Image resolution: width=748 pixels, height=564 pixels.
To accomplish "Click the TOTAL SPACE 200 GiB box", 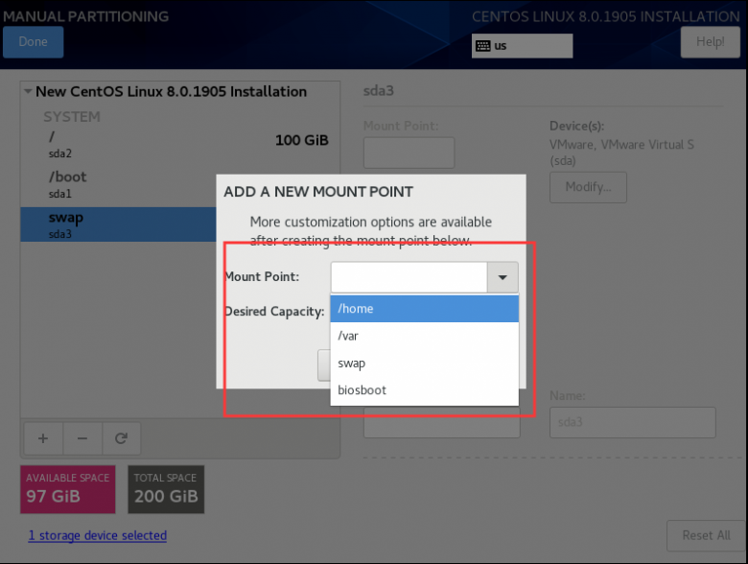I will click(x=166, y=489).
